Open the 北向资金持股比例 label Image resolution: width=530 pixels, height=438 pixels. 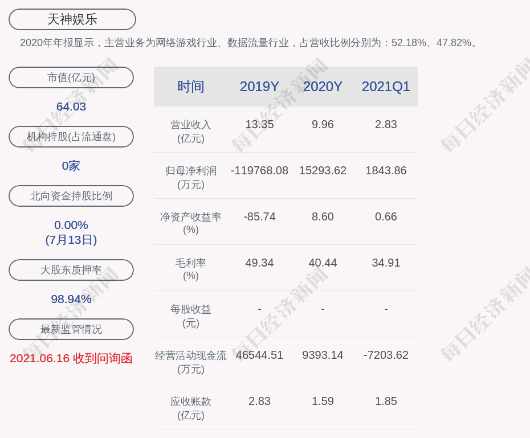[71, 196]
